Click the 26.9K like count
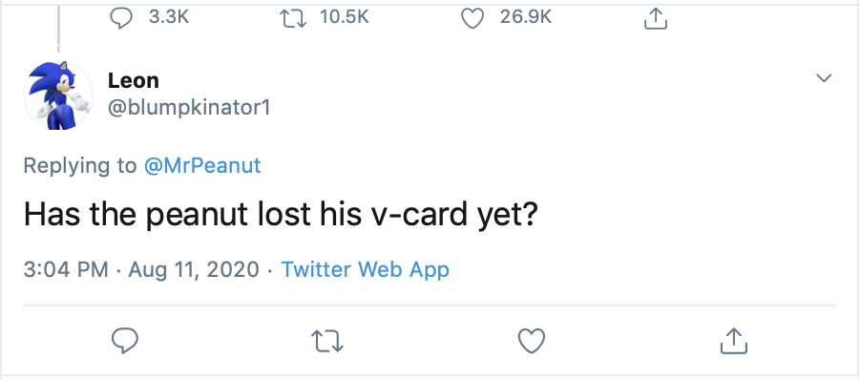 [x=526, y=17]
